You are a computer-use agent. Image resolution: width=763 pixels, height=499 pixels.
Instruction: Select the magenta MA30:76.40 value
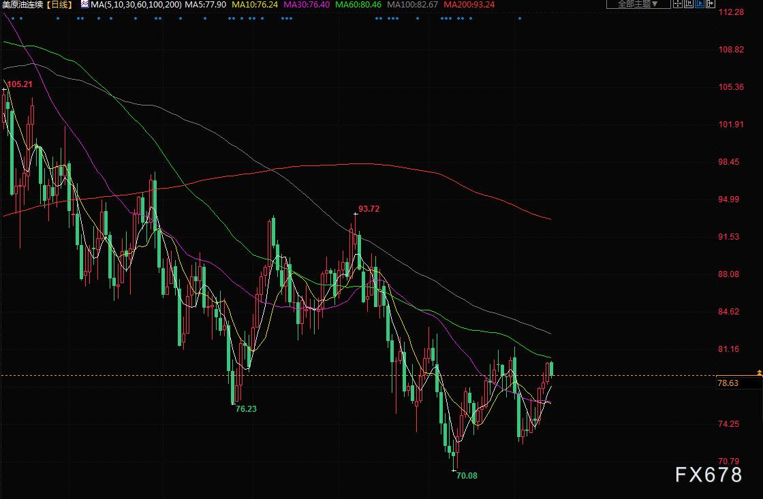coord(307,5)
